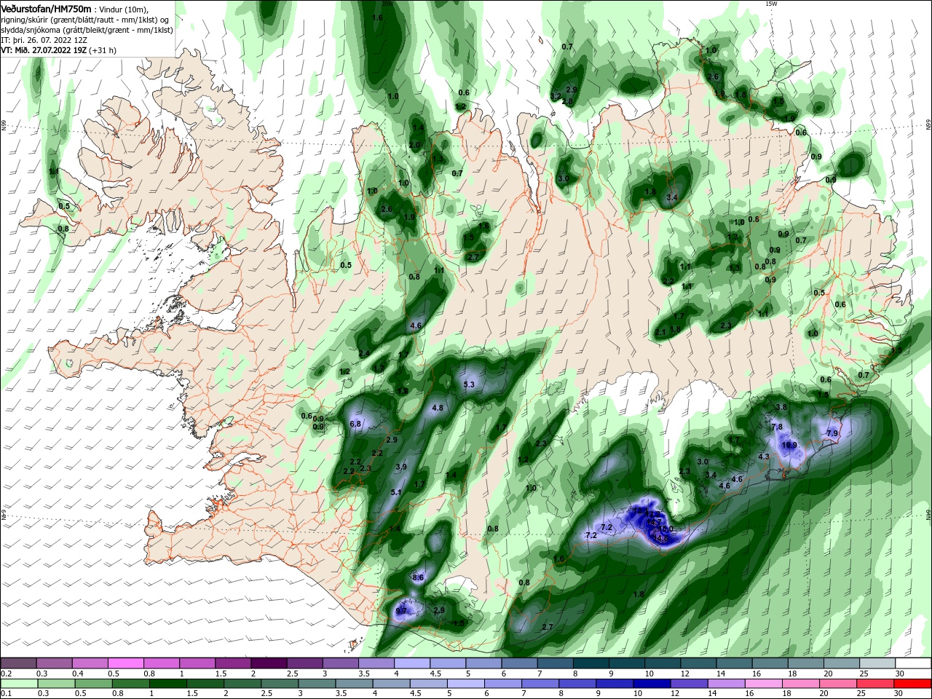Click the bright pink upper-row swatch labeled 0.5
Screen dimensions: 932x699
click(125, 663)
